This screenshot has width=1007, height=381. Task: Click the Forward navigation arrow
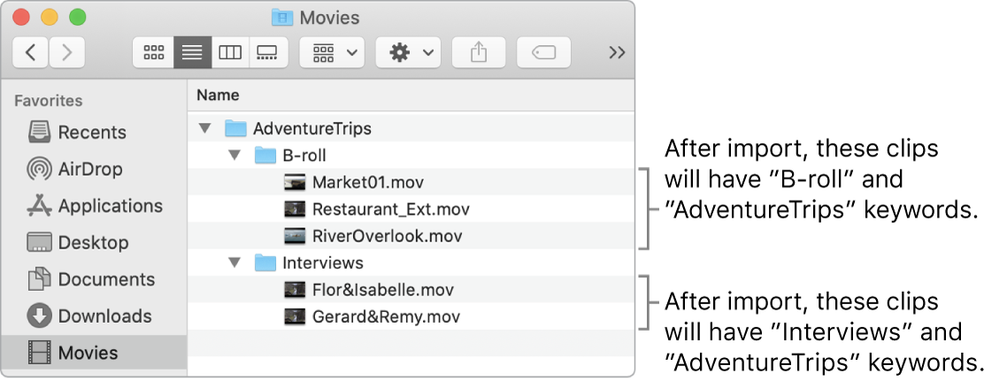pyautogui.click(x=67, y=53)
